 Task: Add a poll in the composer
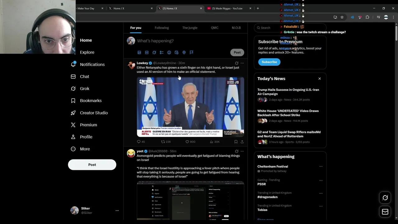pos(162,53)
